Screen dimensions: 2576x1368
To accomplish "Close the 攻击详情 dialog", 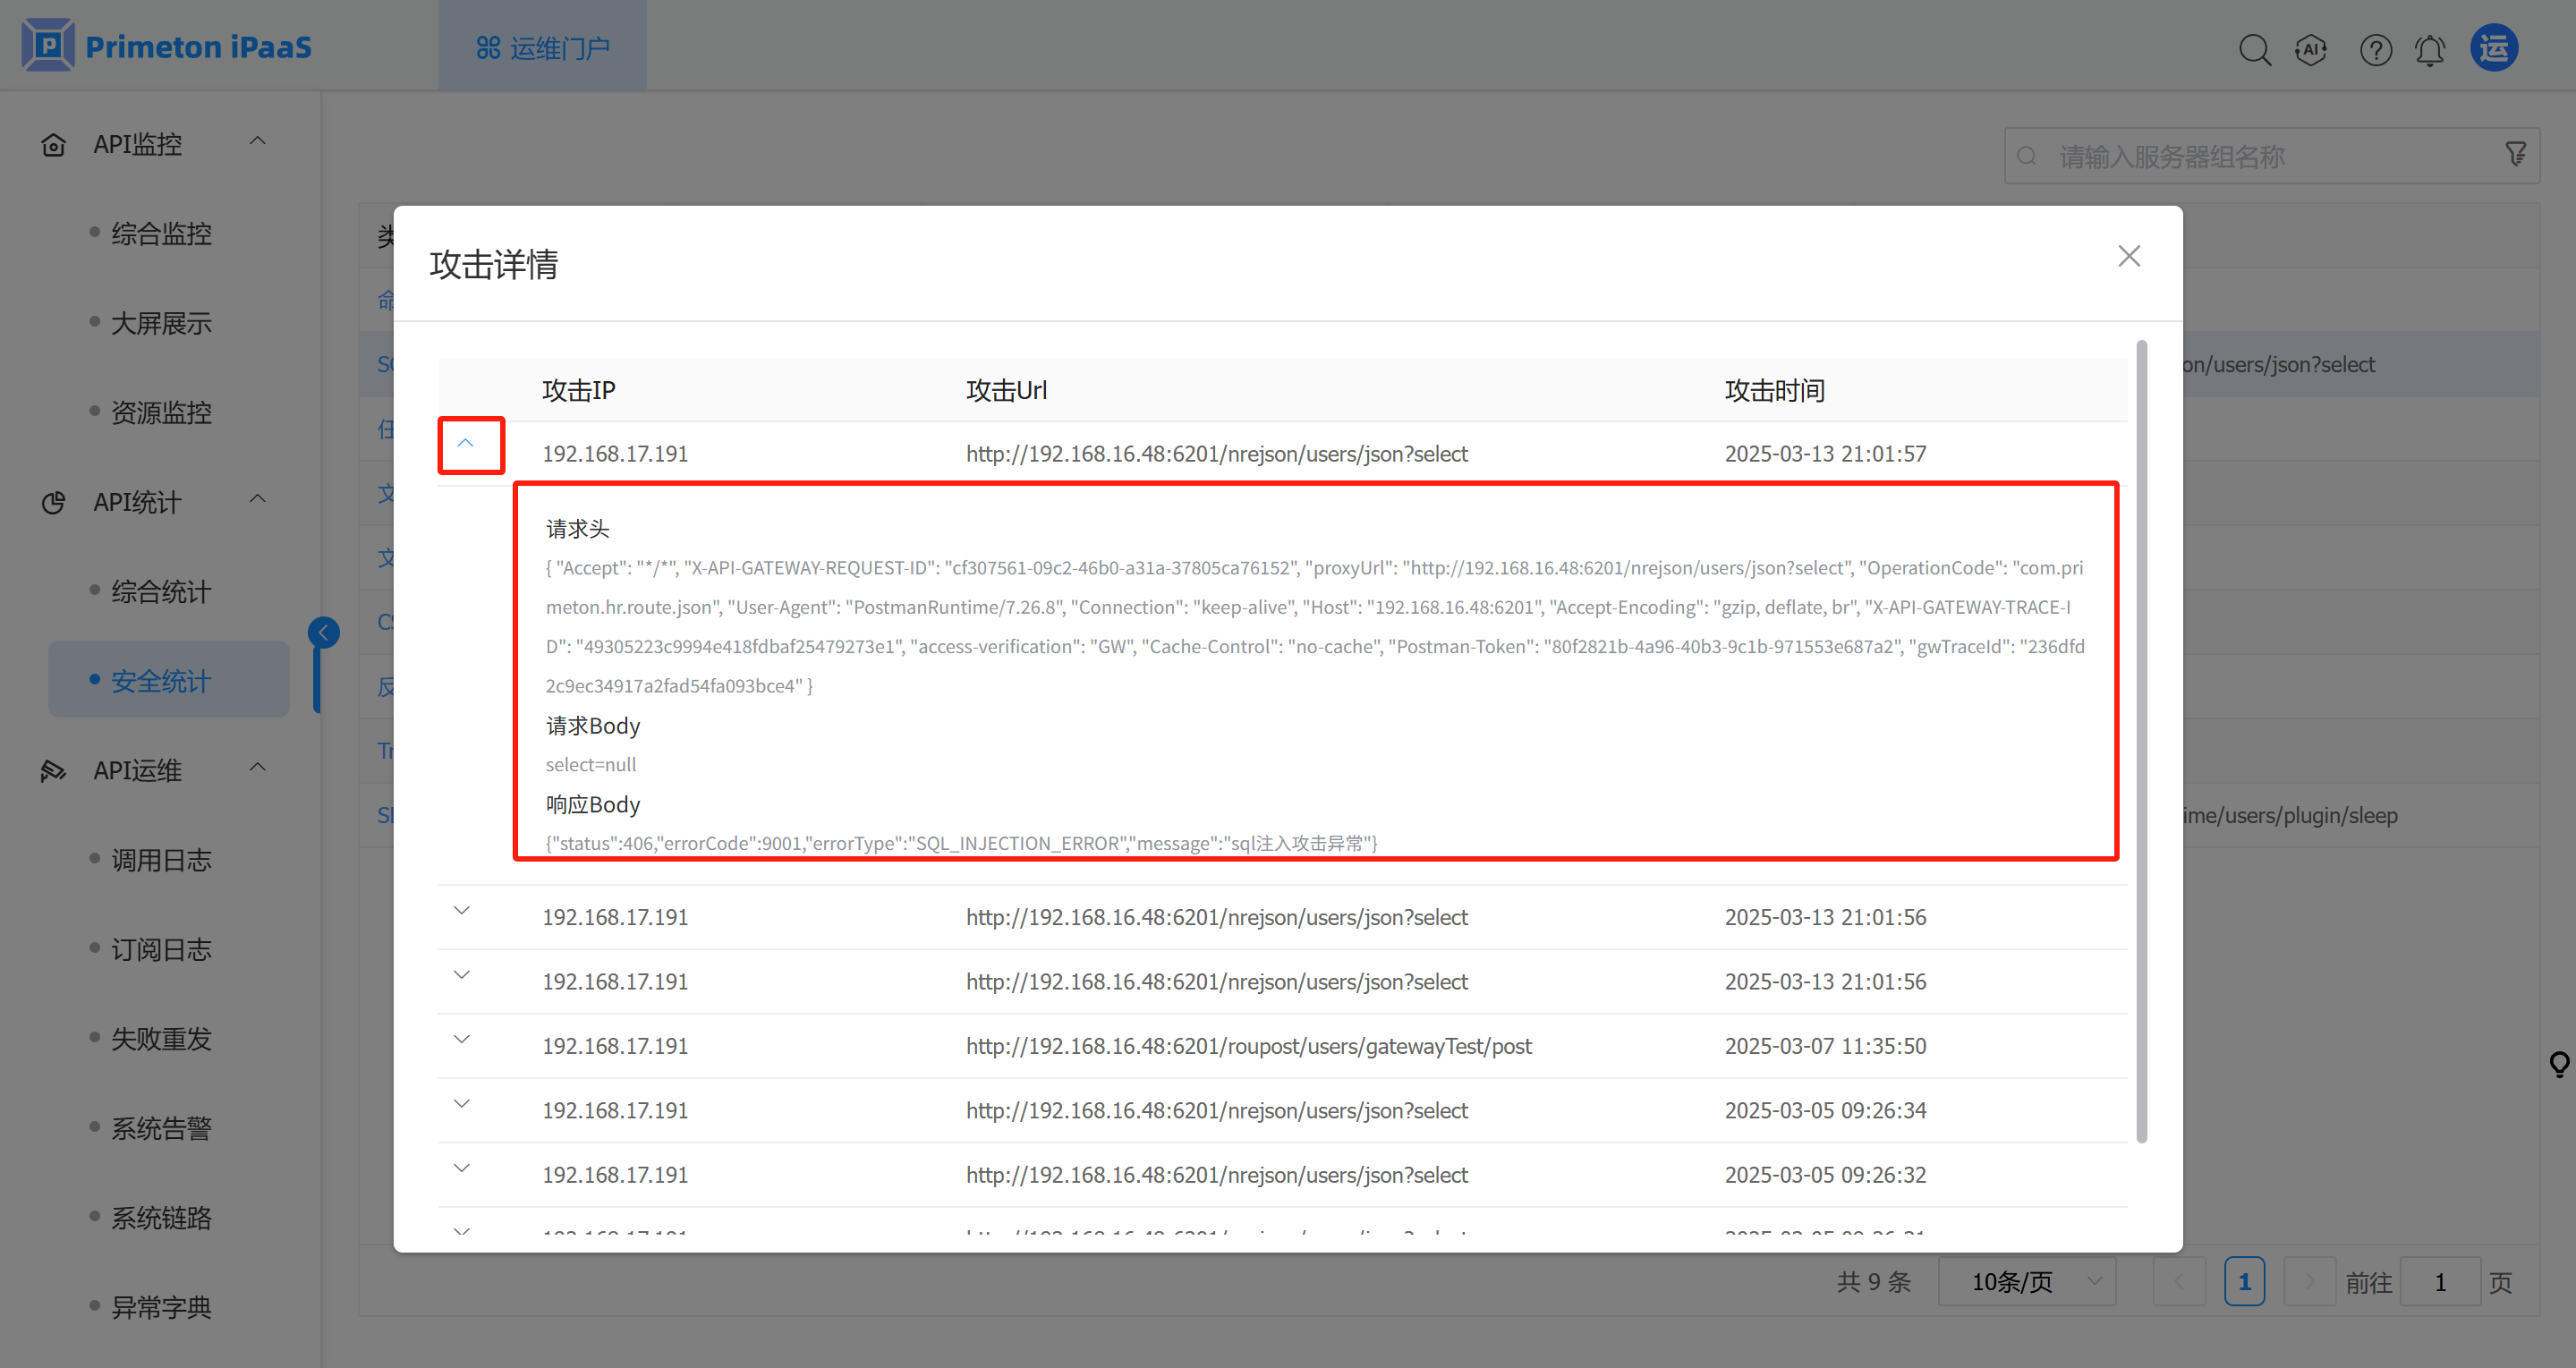I will click(2129, 256).
